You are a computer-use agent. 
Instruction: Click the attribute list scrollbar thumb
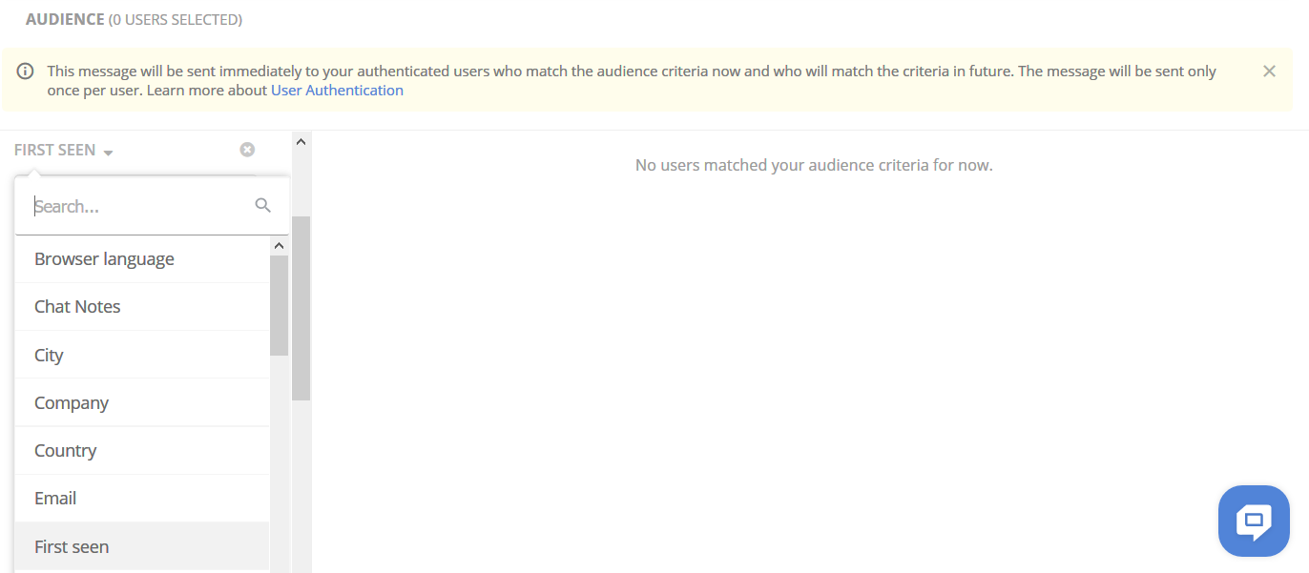coord(279,305)
